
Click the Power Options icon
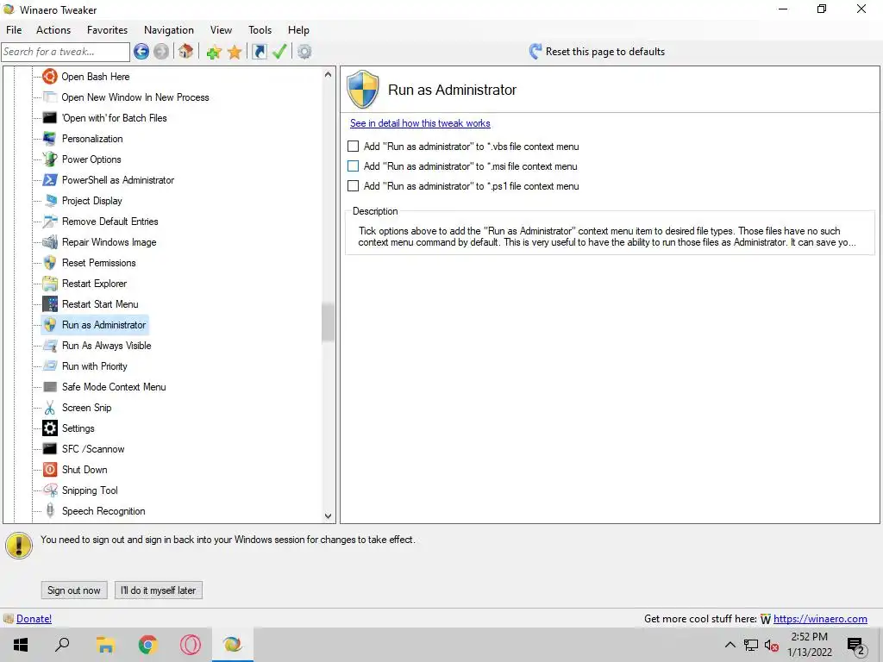pos(49,159)
